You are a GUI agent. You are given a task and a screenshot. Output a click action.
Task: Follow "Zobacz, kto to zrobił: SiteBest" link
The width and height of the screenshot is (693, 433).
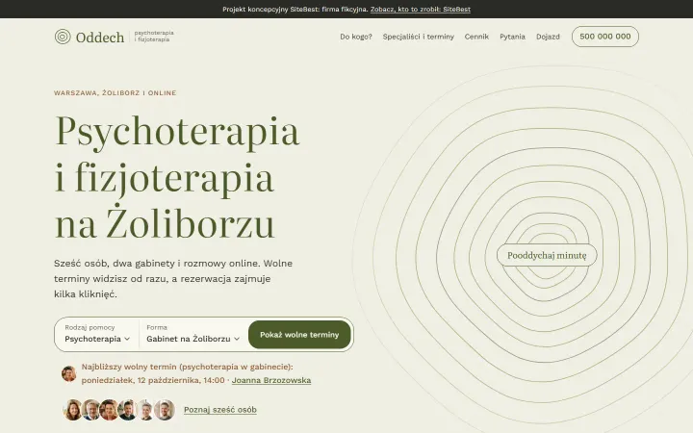421,10
